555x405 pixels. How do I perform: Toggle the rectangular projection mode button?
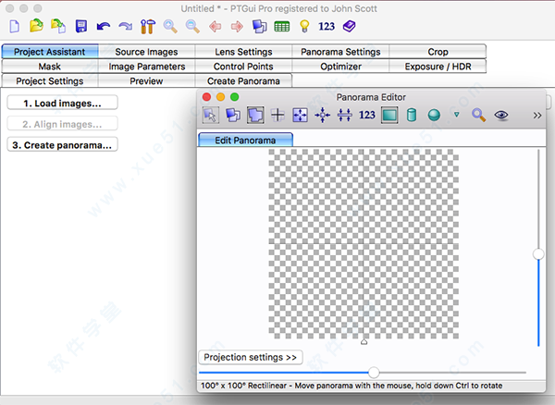[x=388, y=116]
